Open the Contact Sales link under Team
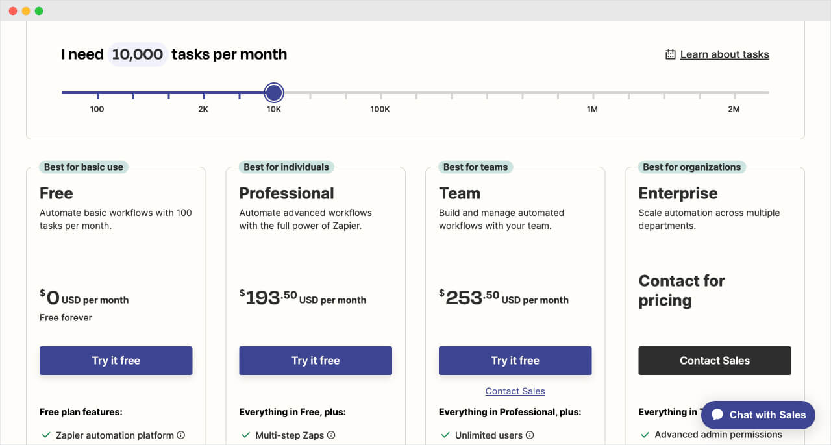 [x=515, y=391]
